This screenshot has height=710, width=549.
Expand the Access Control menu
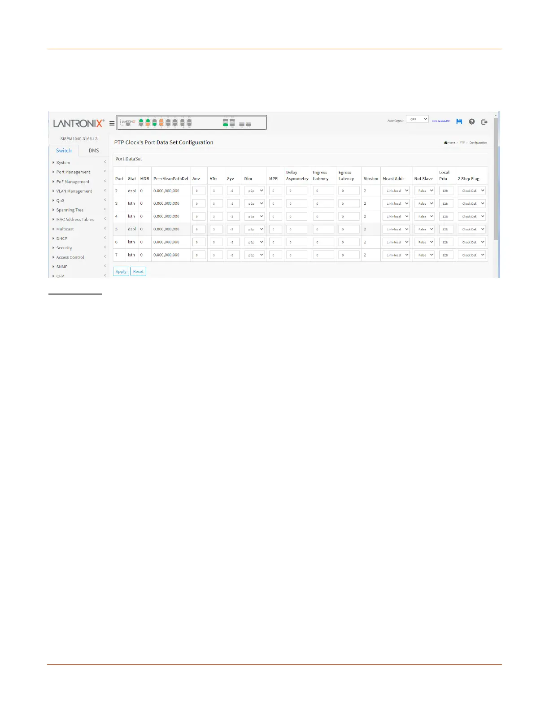79,257
